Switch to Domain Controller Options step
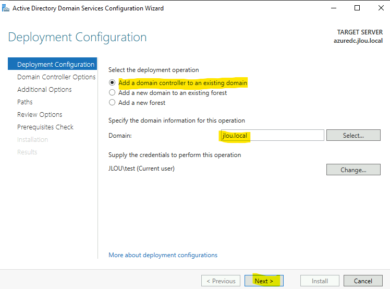Viewport: 390px width, 289px height. [x=56, y=77]
